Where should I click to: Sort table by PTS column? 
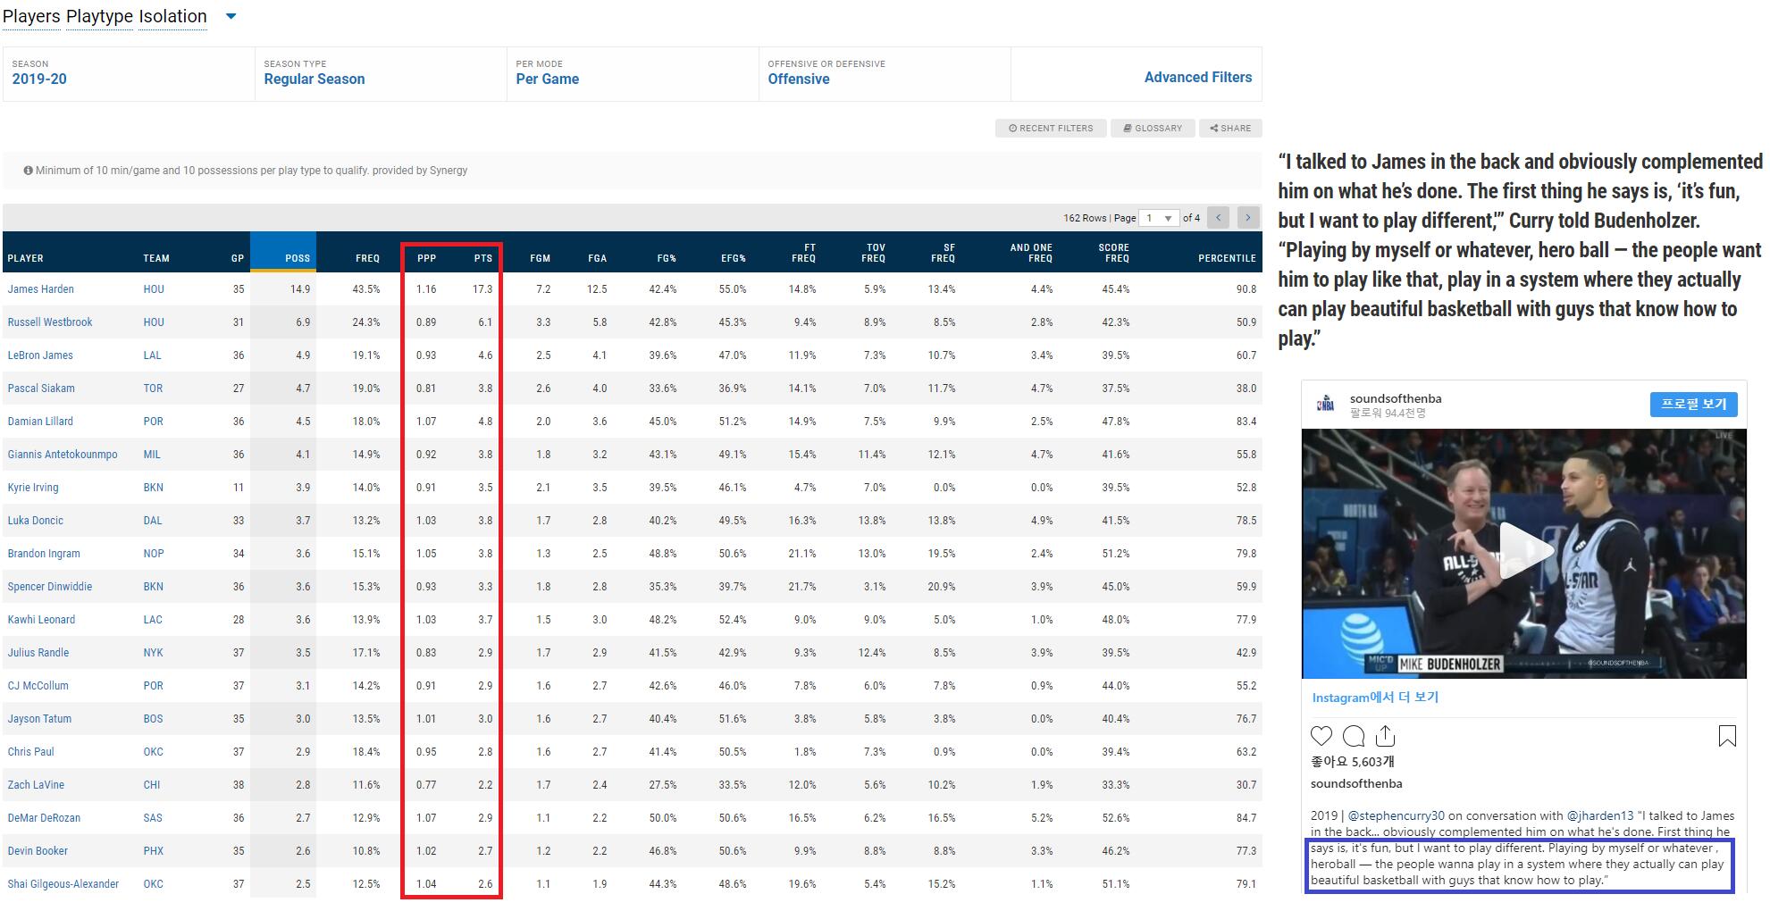(x=483, y=258)
